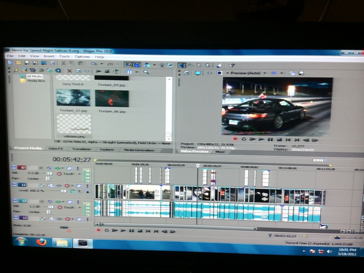Screen dimensions: 364x273
Task: Solo track 10
Action: [78, 168]
